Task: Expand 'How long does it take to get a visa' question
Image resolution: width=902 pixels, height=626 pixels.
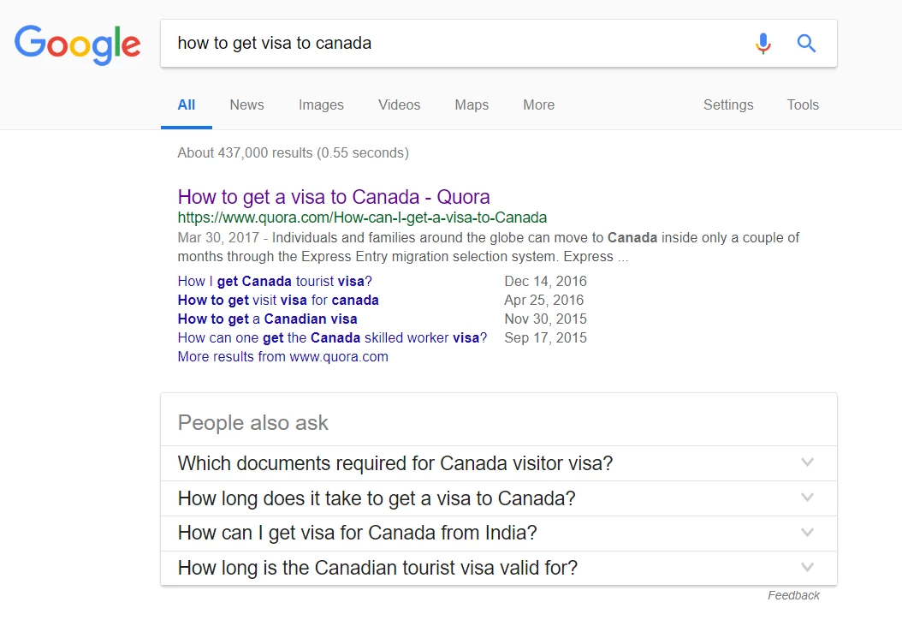Action: coord(499,498)
